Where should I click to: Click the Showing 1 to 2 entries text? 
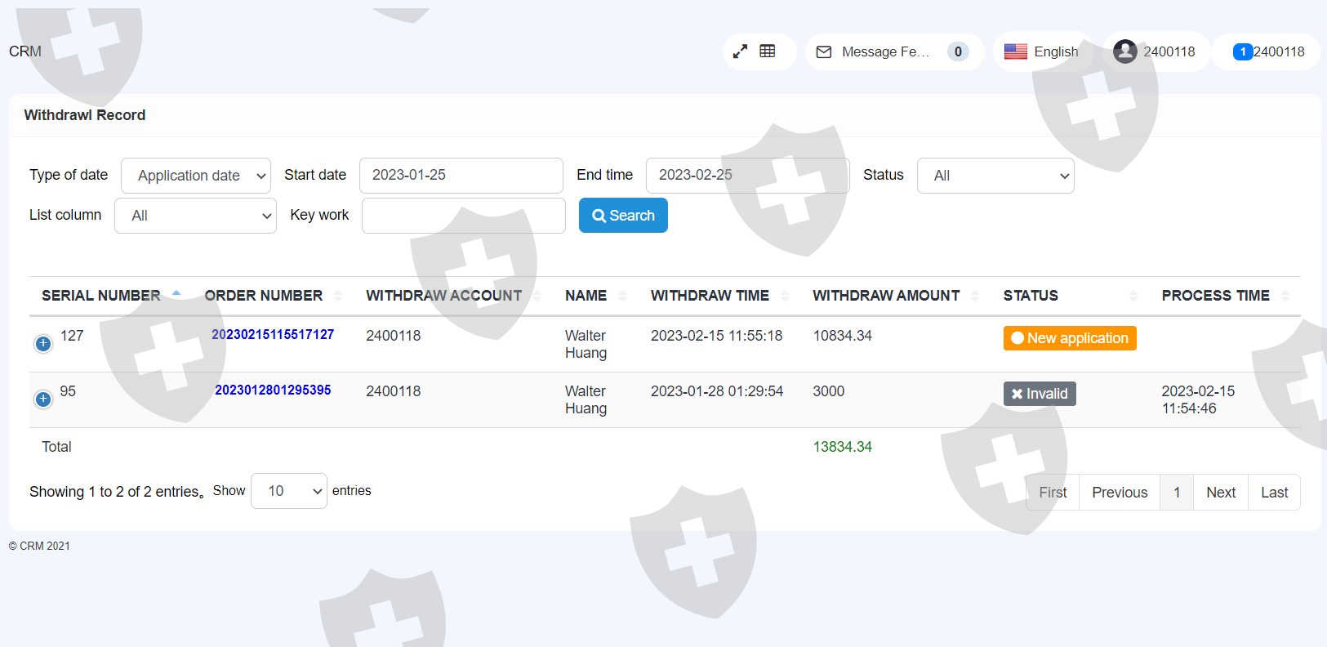(x=117, y=492)
